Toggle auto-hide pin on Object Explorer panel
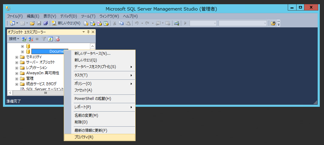Viewport: 324px width, 145px height. [x=88, y=32]
